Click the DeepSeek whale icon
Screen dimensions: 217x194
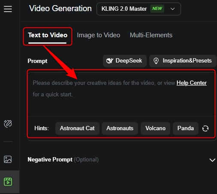(110, 61)
